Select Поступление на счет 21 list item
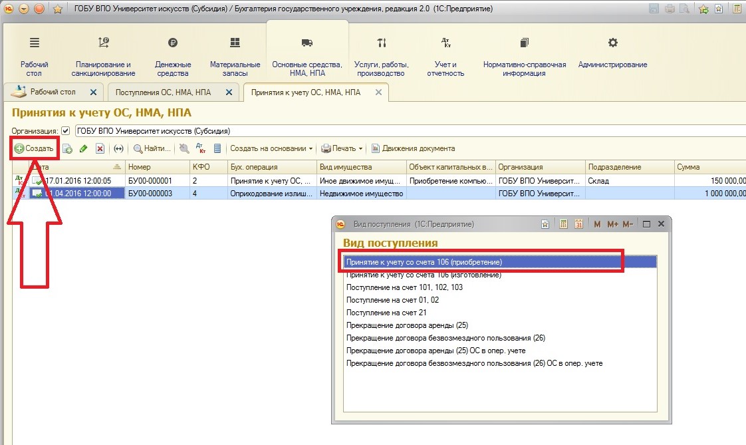Image resolution: width=746 pixels, height=445 pixels. (377, 313)
